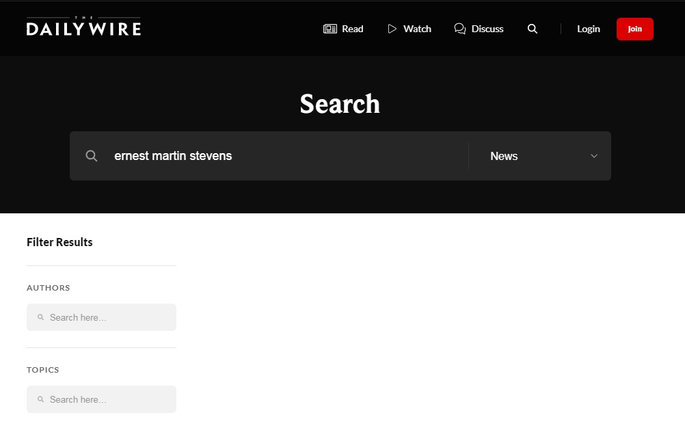Go to Login page
The image size is (685, 439).
(589, 29)
